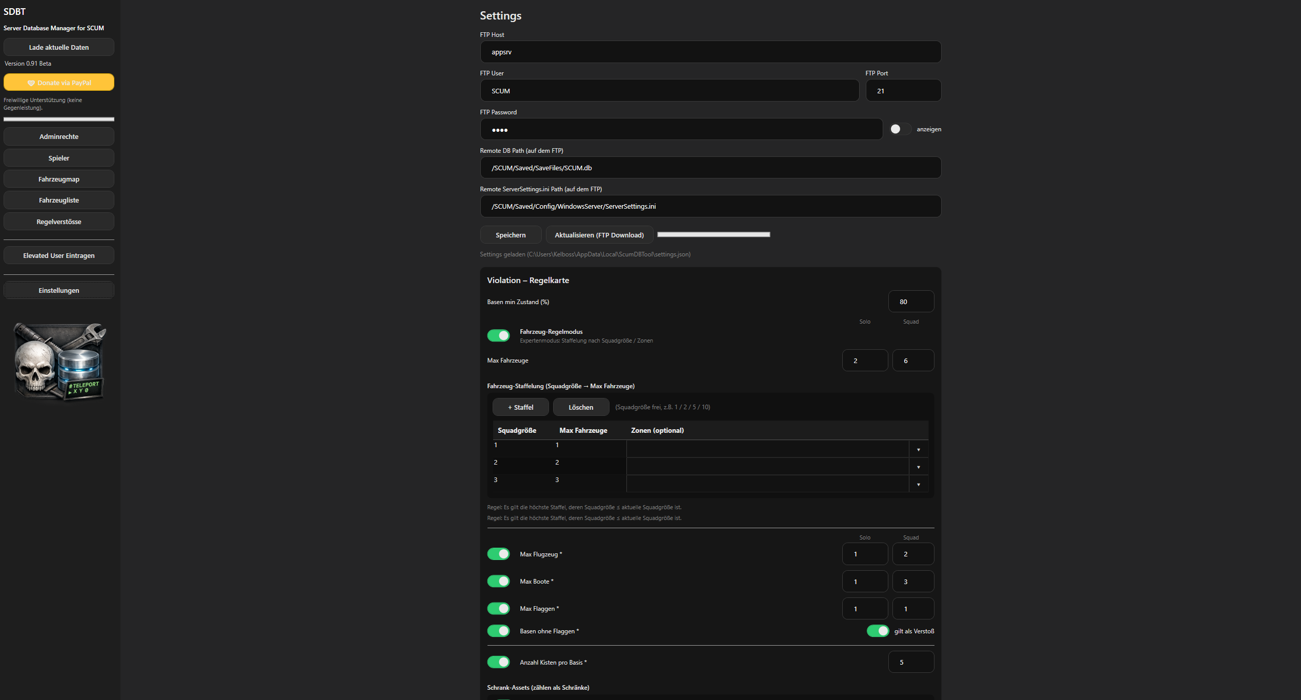1301x700 pixels.
Task: Expand the zone dropdown for squad size 2
Action: click(x=918, y=467)
